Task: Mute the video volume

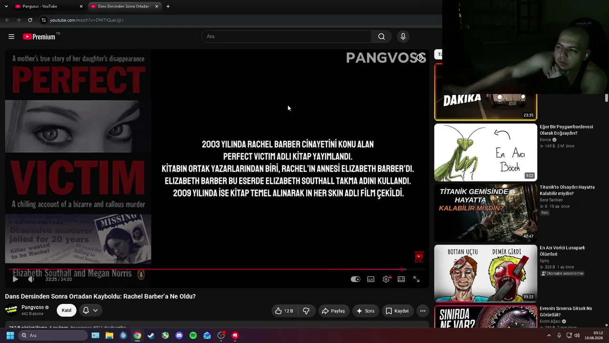Action: click(x=31, y=279)
